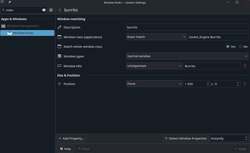250x153 pixels.
Task: Delete the Window title property
Action: (x=245, y=66)
